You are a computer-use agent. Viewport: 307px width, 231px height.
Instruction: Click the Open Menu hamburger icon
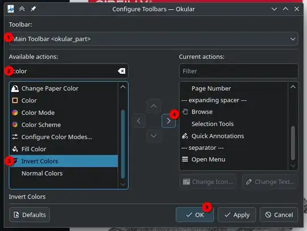pyautogui.click(x=185, y=159)
